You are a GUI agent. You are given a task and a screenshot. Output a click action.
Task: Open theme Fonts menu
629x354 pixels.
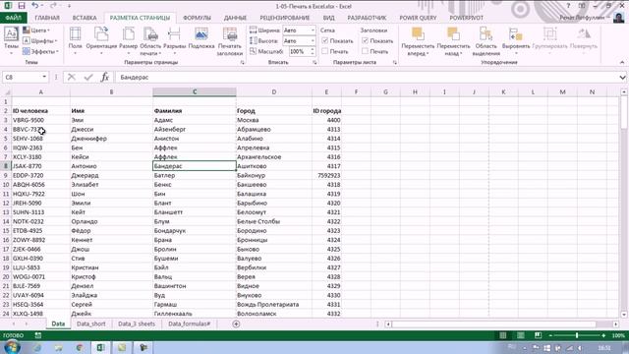tap(39, 41)
